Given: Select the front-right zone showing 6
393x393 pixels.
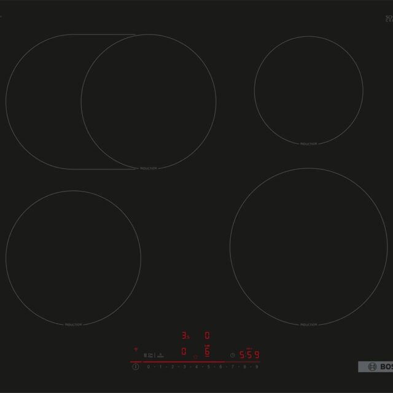Looking at the screenshot, I should click(x=208, y=352).
